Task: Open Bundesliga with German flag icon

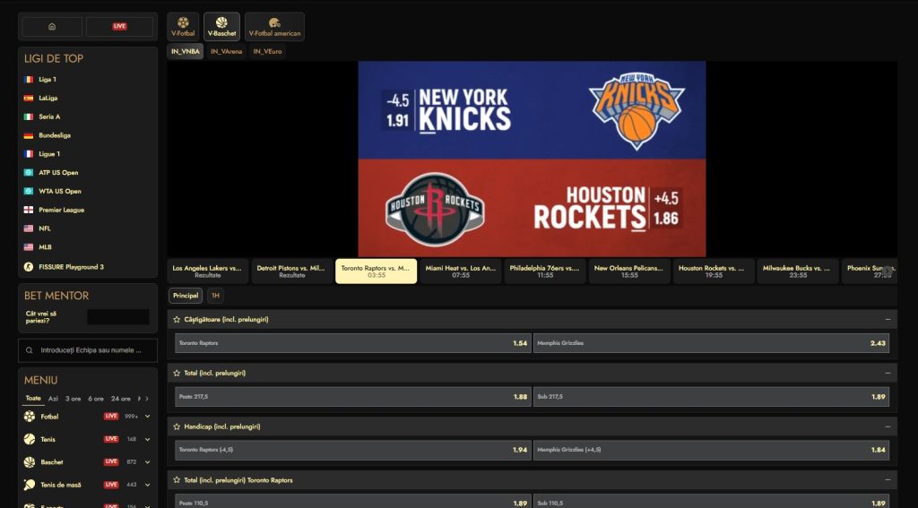Action: [x=28, y=136]
